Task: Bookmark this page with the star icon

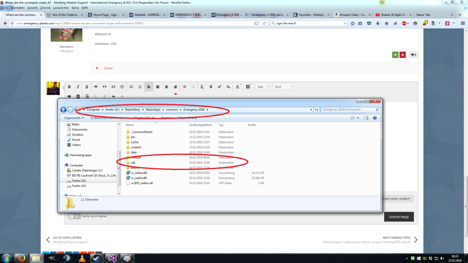Action: [352, 23]
